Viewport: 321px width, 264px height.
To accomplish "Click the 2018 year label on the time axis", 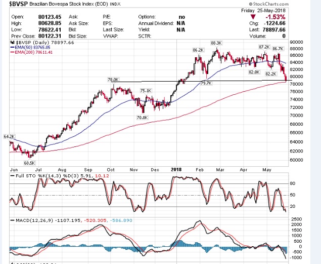I will (176, 170).
